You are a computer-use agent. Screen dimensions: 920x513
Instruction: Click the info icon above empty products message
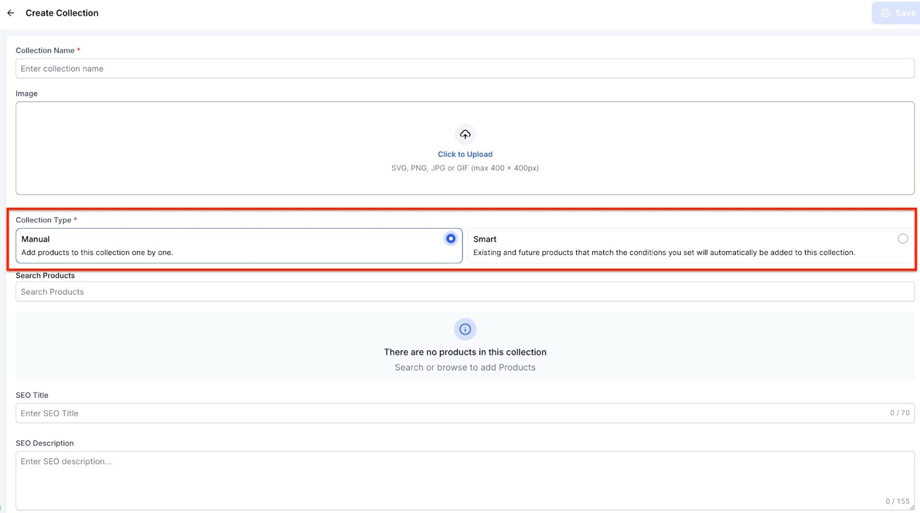click(x=465, y=329)
